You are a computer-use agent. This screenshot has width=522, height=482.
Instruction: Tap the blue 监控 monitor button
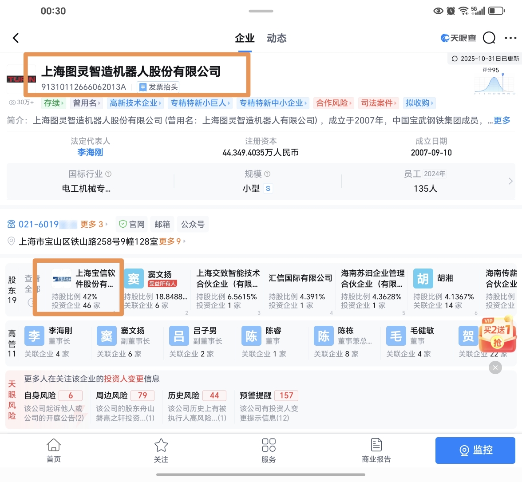475,450
